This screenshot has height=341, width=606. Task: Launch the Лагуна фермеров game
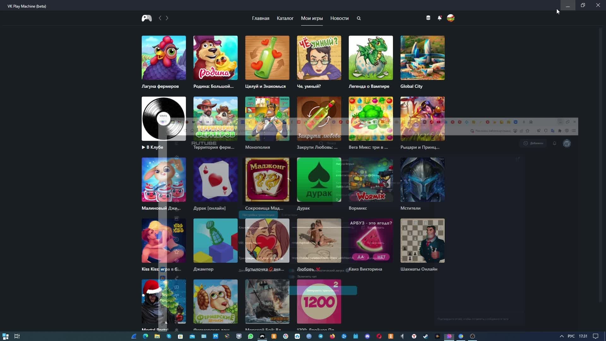[x=163, y=58]
